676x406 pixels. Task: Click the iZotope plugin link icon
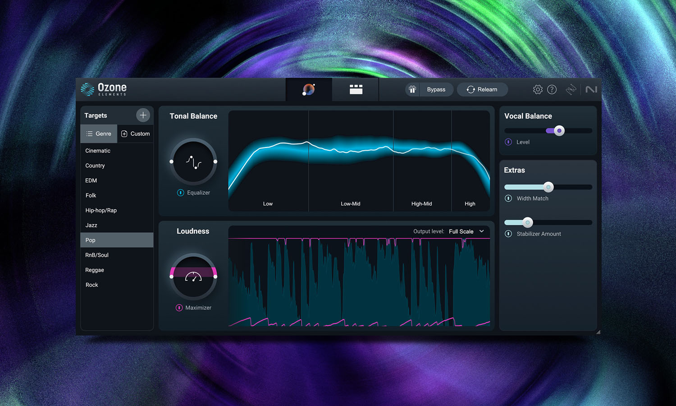click(x=571, y=89)
